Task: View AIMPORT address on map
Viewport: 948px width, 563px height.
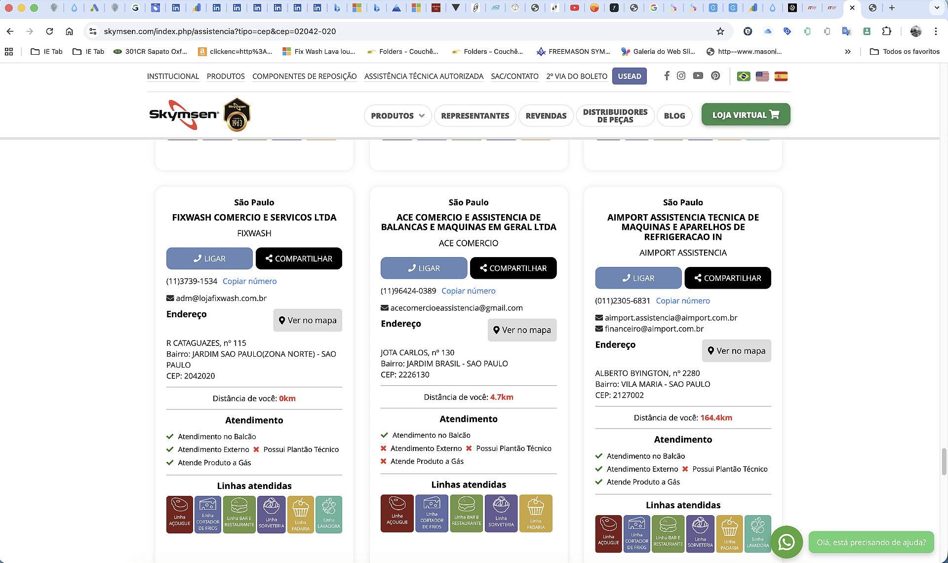Action: tap(736, 351)
